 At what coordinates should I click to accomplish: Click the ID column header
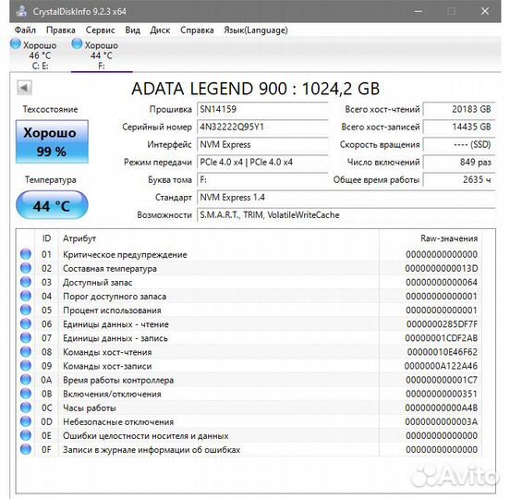click(x=46, y=238)
